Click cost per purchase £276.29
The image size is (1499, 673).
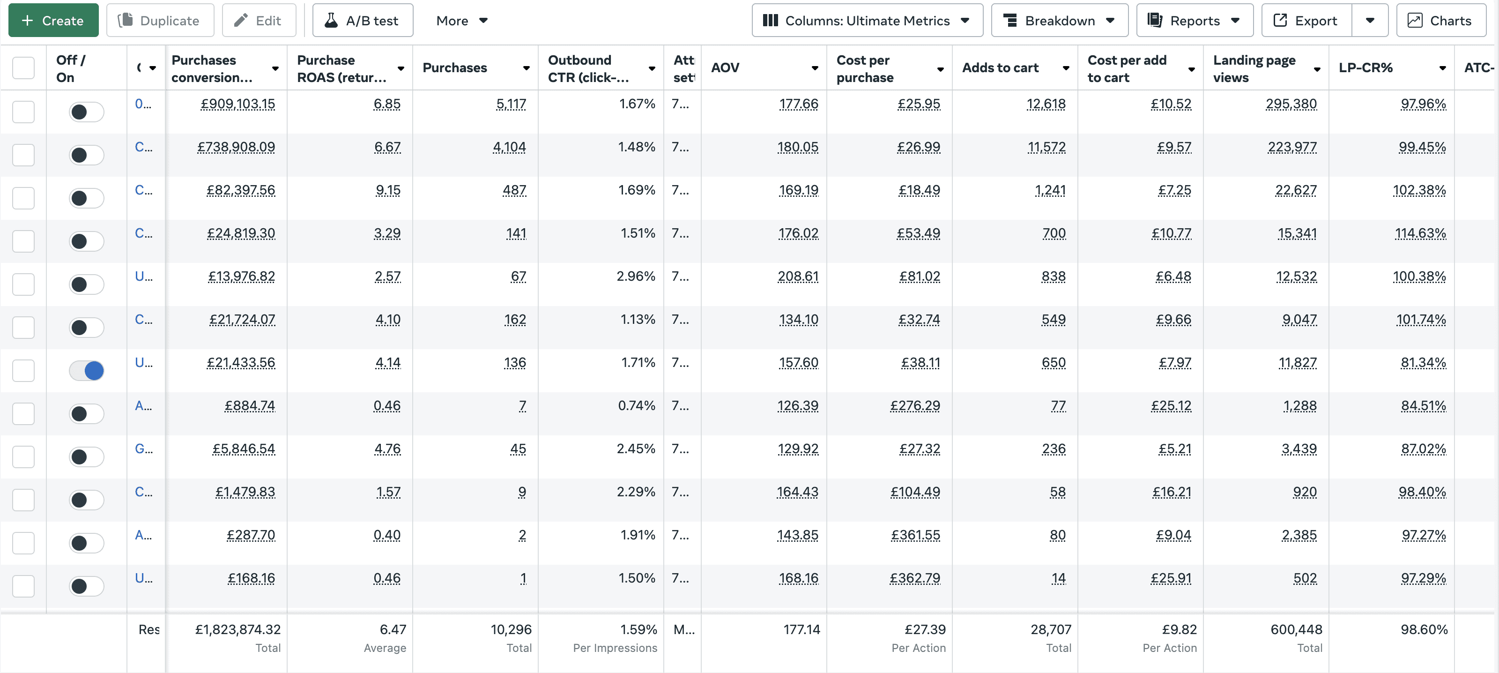pyautogui.click(x=915, y=406)
